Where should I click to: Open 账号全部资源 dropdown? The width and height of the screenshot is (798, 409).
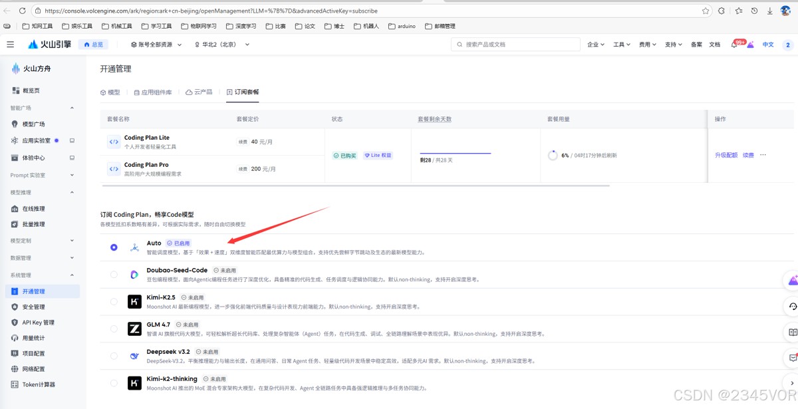pos(156,45)
